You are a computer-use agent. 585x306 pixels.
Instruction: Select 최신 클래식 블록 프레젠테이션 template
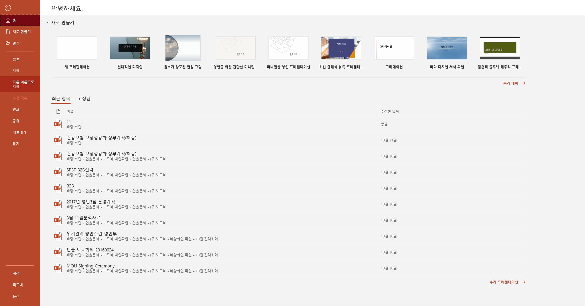[x=341, y=48]
